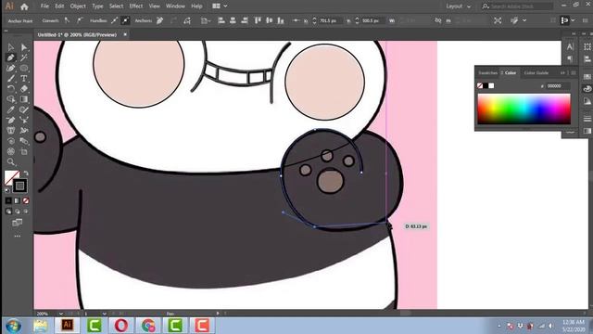Open Color panel options menu
This screenshot has height=334, width=593.
pos(574,72)
